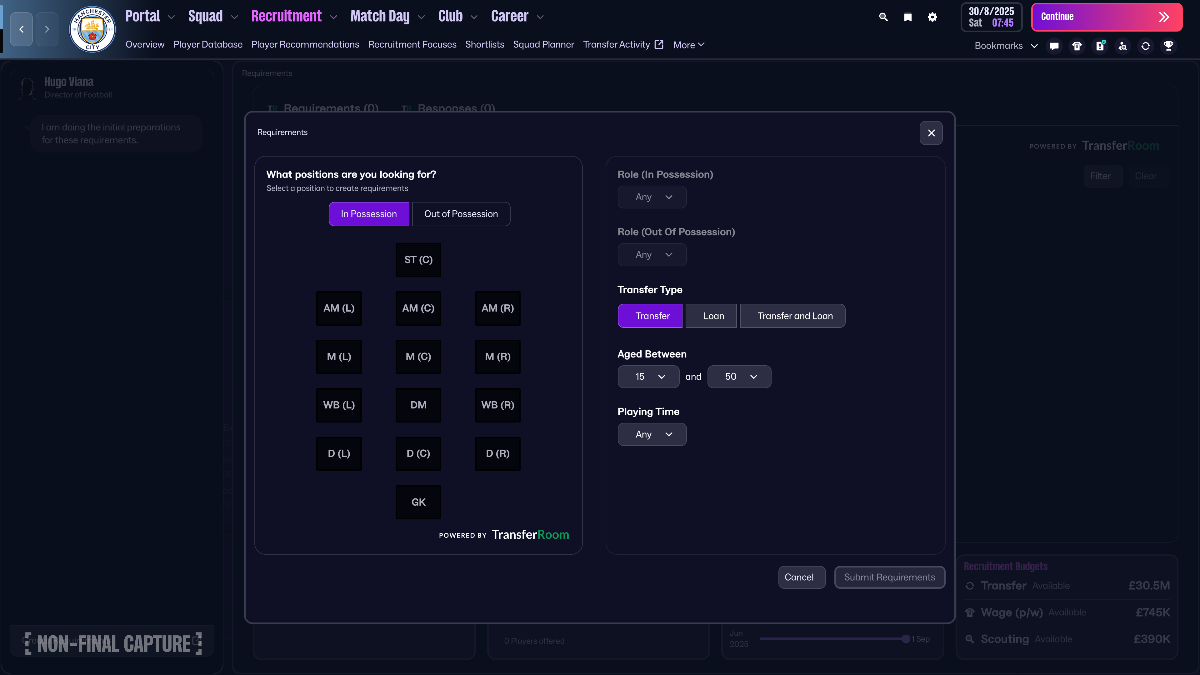Click the trophy icon in bookmarks bar
The image size is (1200, 675).
point(1168,46)
